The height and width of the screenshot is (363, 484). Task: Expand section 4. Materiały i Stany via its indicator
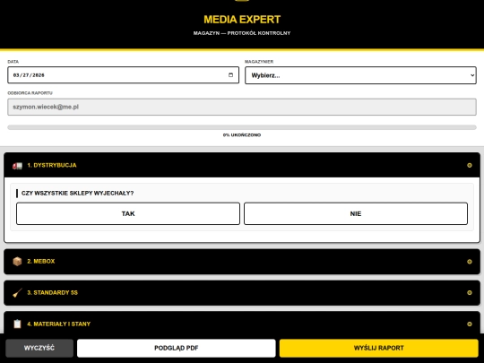pyautogui.click(x=470, y=324)
